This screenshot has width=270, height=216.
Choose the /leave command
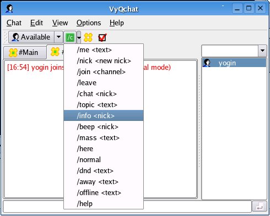click(x=104, y=83)
